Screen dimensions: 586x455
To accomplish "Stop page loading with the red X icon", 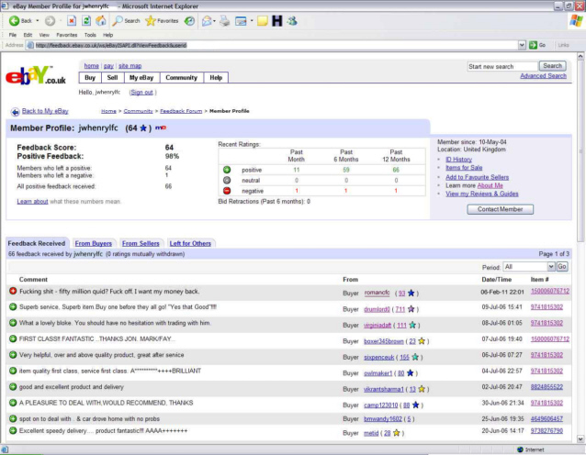I will pyautogui.click(x=72, y=21).
